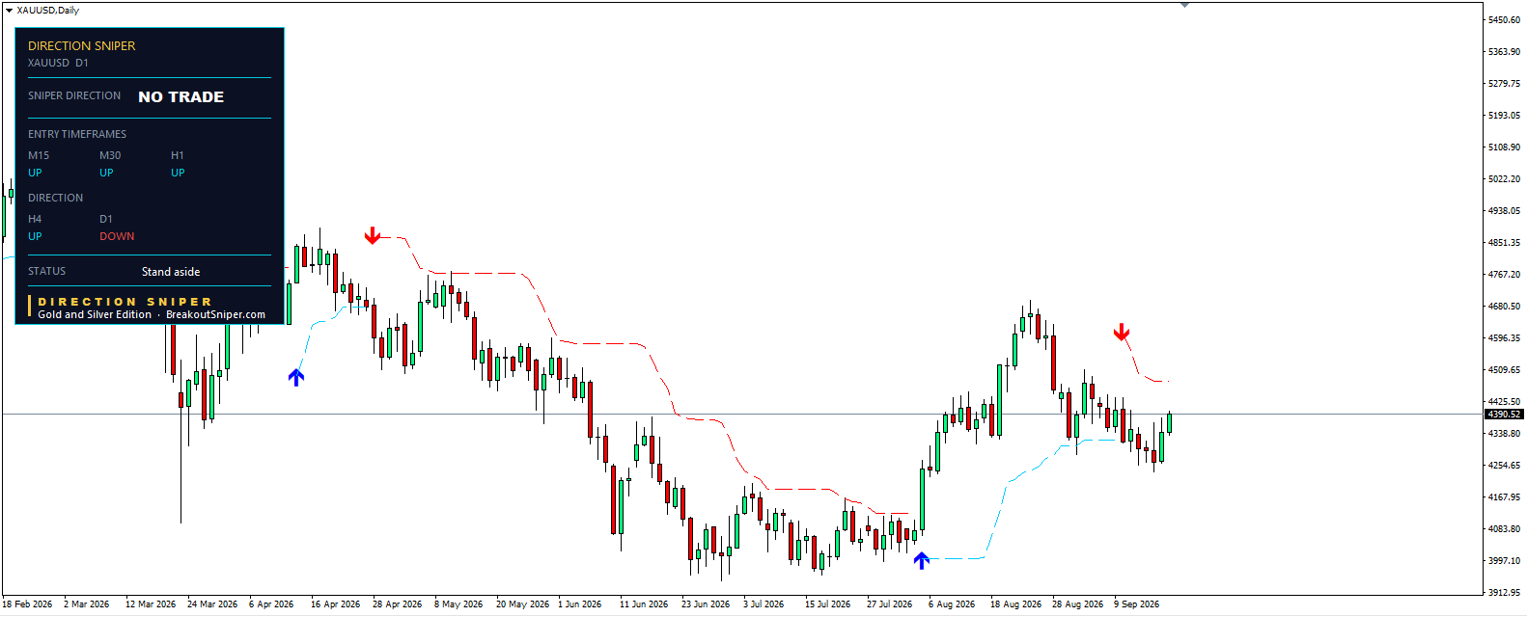Click the XAUUSD,Daily chart title text
Screen dimensions: 1527x617
pos(48,11)
